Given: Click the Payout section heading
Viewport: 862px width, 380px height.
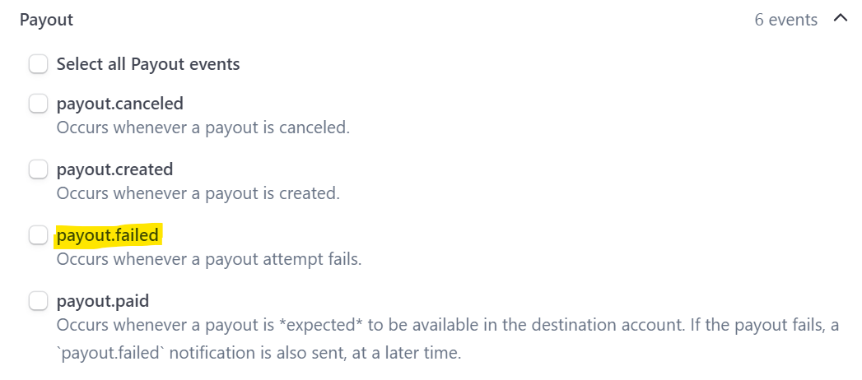Looking at the screenshot, I should click(x=46, y=21).
